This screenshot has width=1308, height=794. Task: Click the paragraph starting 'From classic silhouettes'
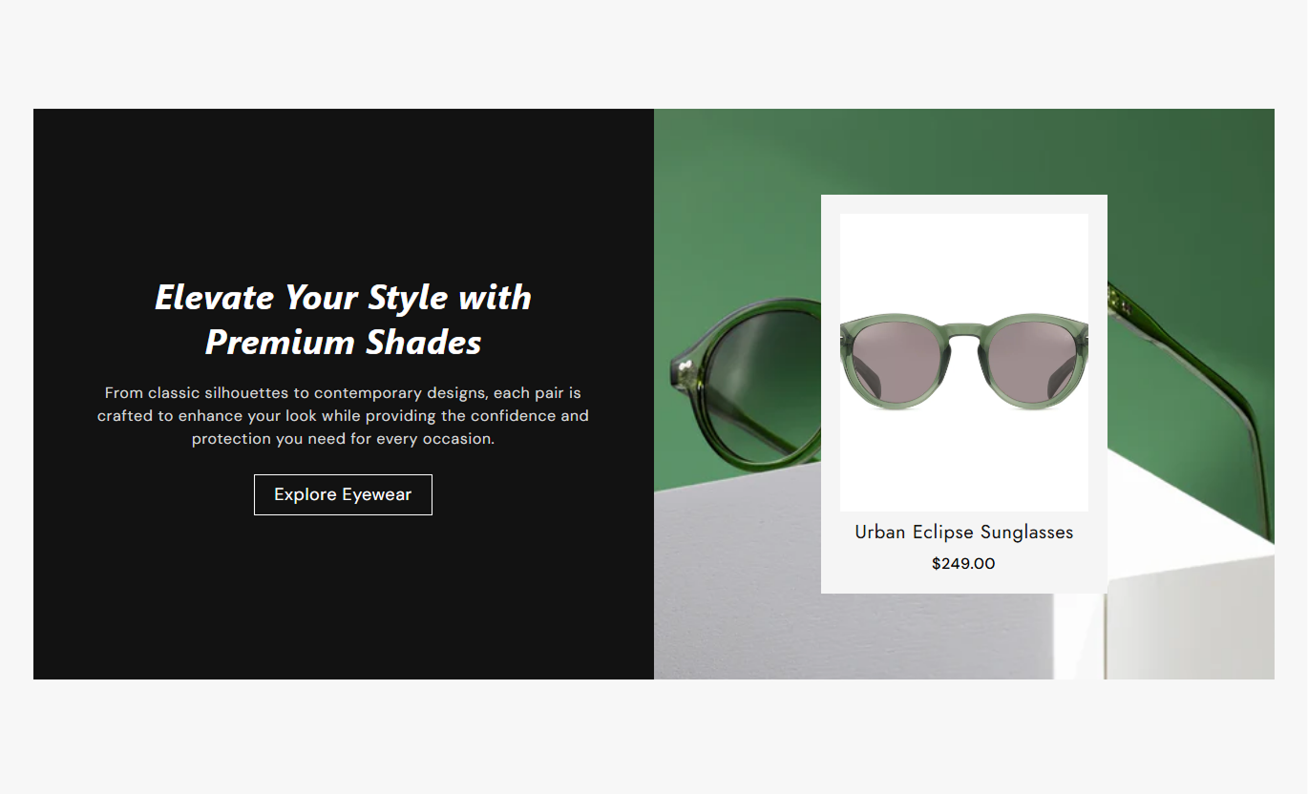click(x=343, y=416)
